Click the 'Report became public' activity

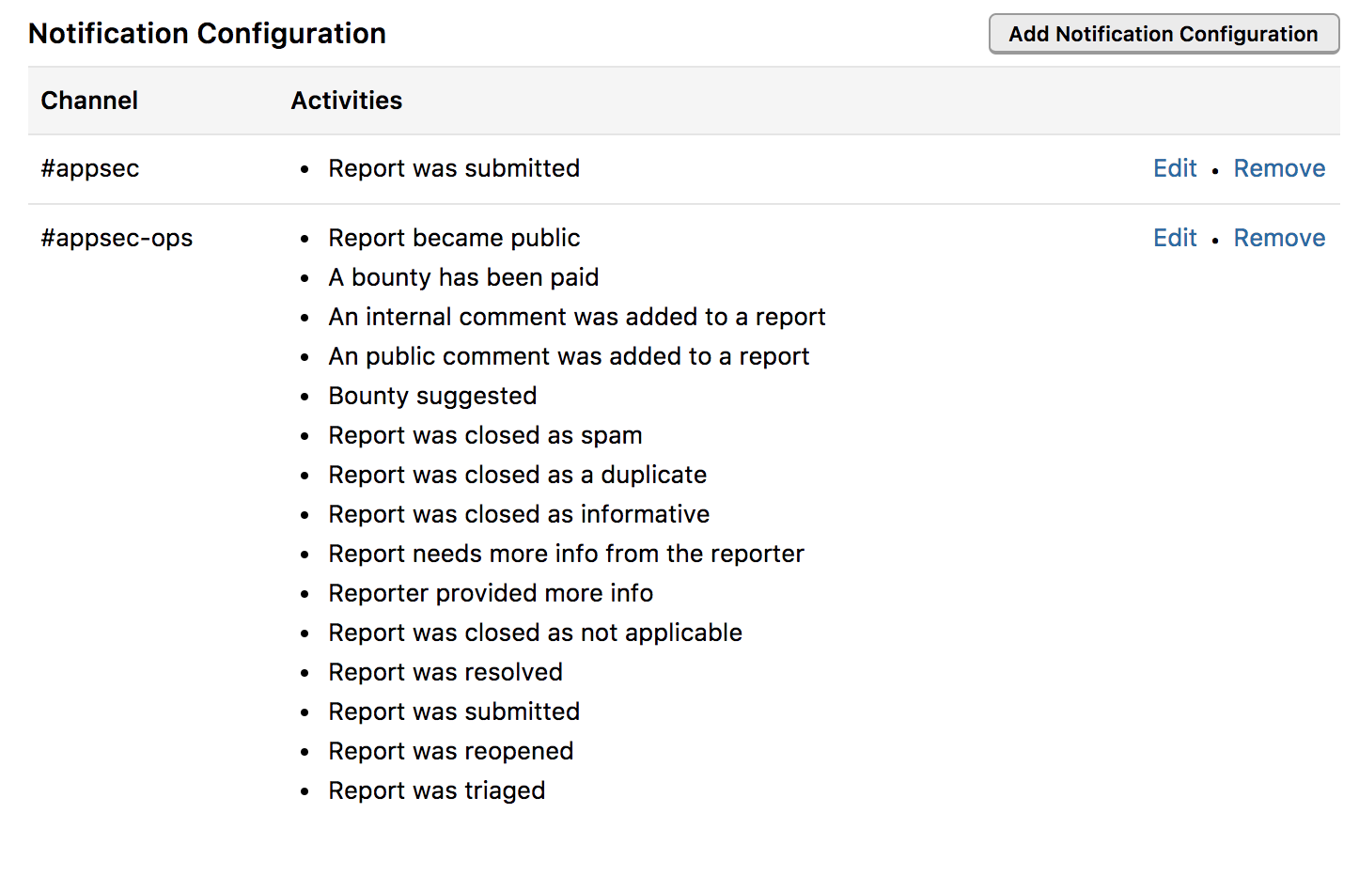454,238
